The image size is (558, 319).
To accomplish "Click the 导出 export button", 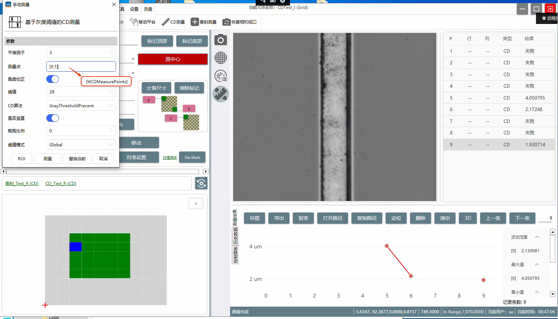I will 279,218.
